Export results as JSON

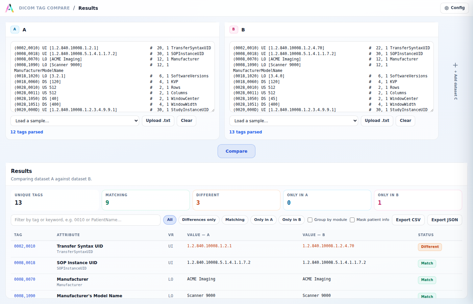tap(445, 220)
